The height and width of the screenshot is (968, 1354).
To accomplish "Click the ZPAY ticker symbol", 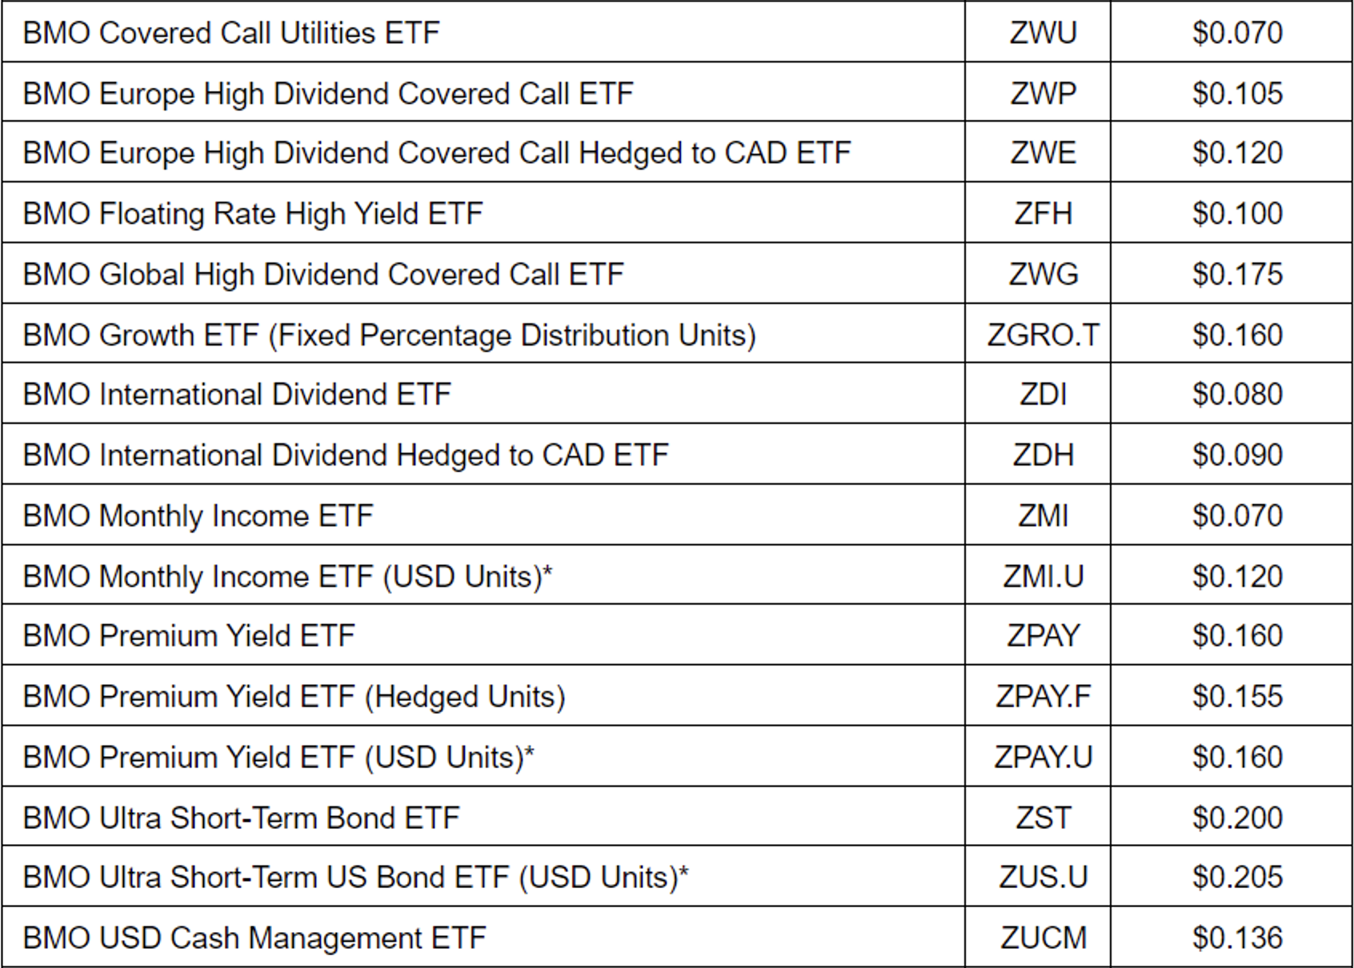I will tap(1043, 636).
